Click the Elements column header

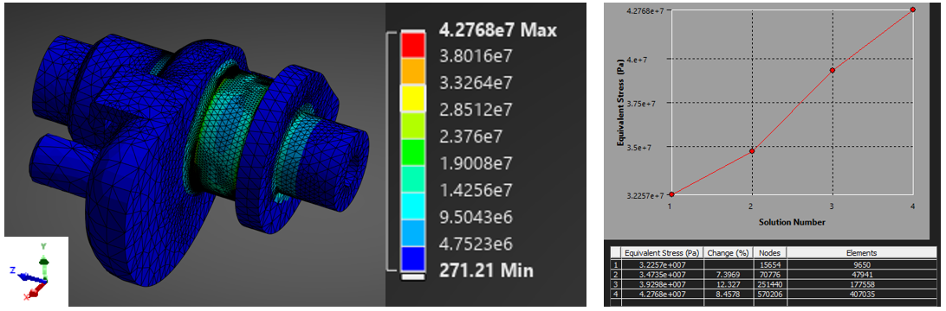pos(861,253)
